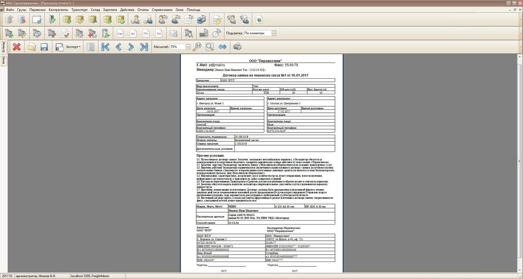Open the Помощь menu
This screenshot has width=523, height=279.
click(193, 10)
